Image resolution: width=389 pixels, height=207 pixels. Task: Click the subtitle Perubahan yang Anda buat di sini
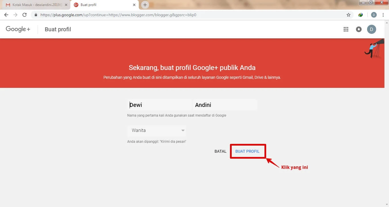click(192, 77)
